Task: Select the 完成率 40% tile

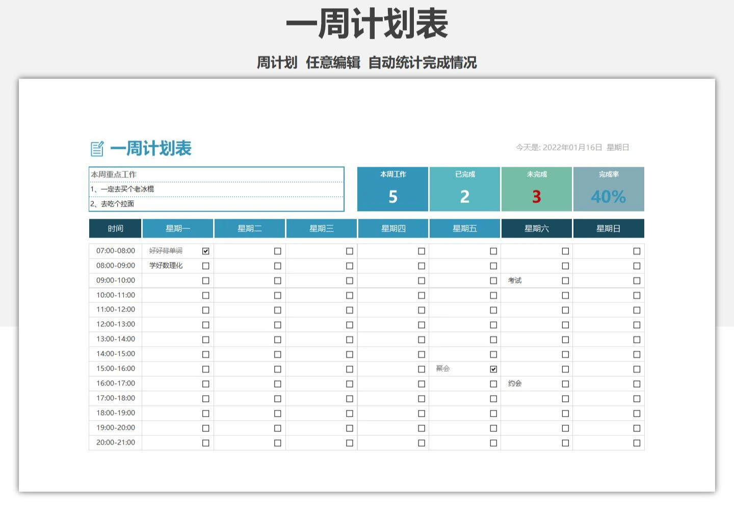Action: tap(609, 189)
